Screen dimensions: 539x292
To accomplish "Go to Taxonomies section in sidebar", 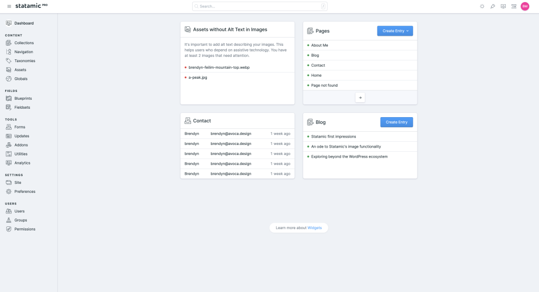I will [x=24, y=61].
